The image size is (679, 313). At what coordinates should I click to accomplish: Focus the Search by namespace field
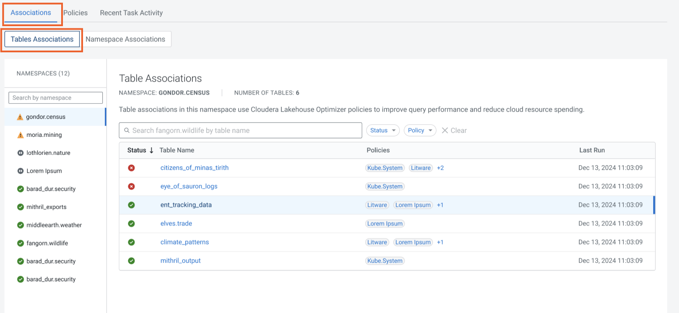tap(55, 98)
